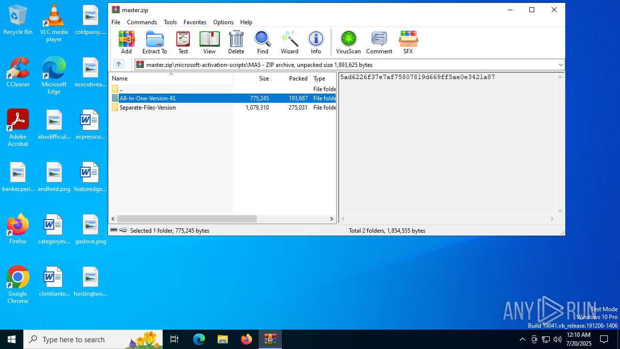Open Firefox desktop shortcut
Screen dimensions: 620x349
[x=18, y=229]
